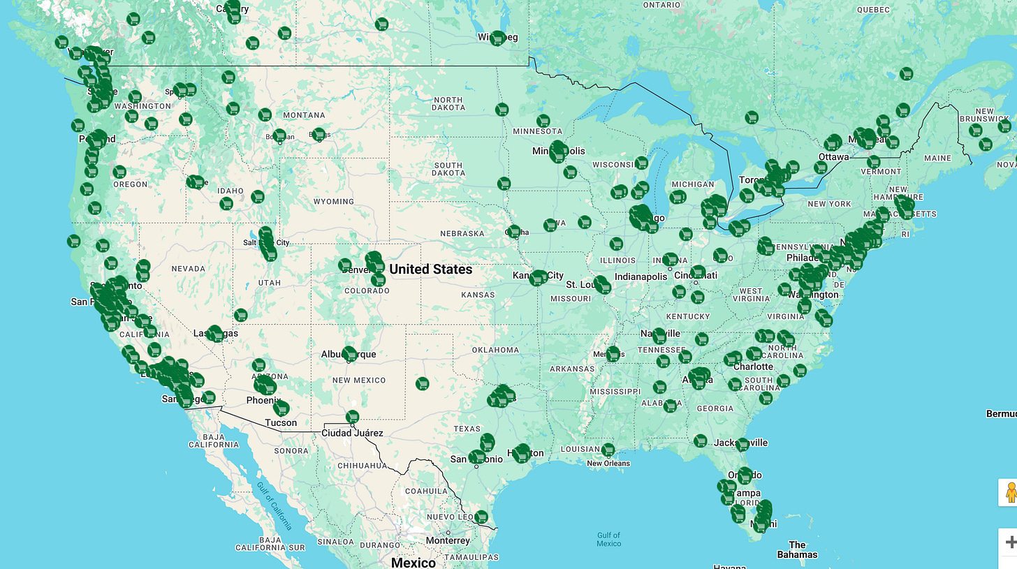Select the marker above the Illinois label

click(615, 244)
